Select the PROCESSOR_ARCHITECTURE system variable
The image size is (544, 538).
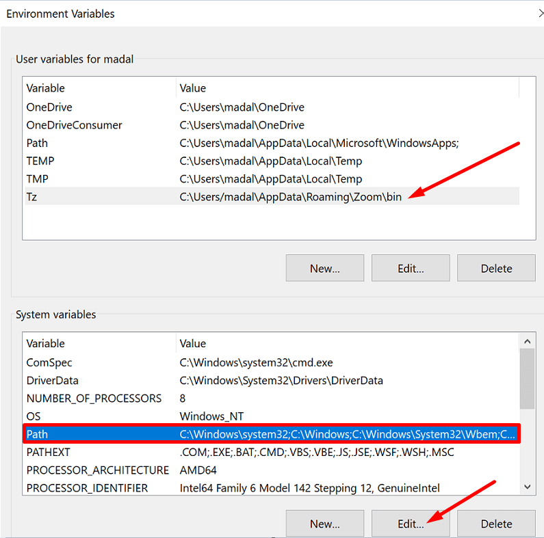272,470
